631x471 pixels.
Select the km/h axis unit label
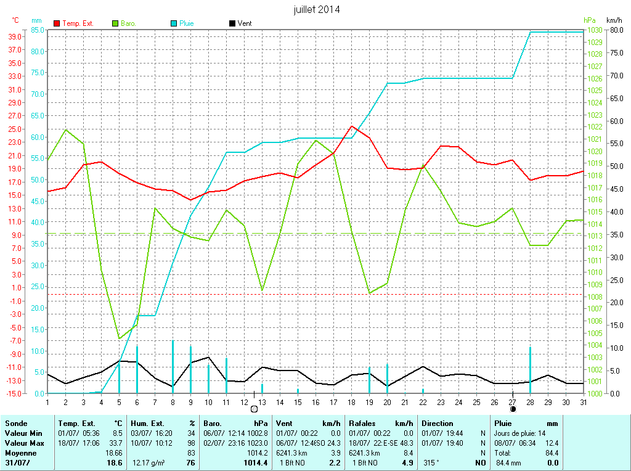(615, 20)
